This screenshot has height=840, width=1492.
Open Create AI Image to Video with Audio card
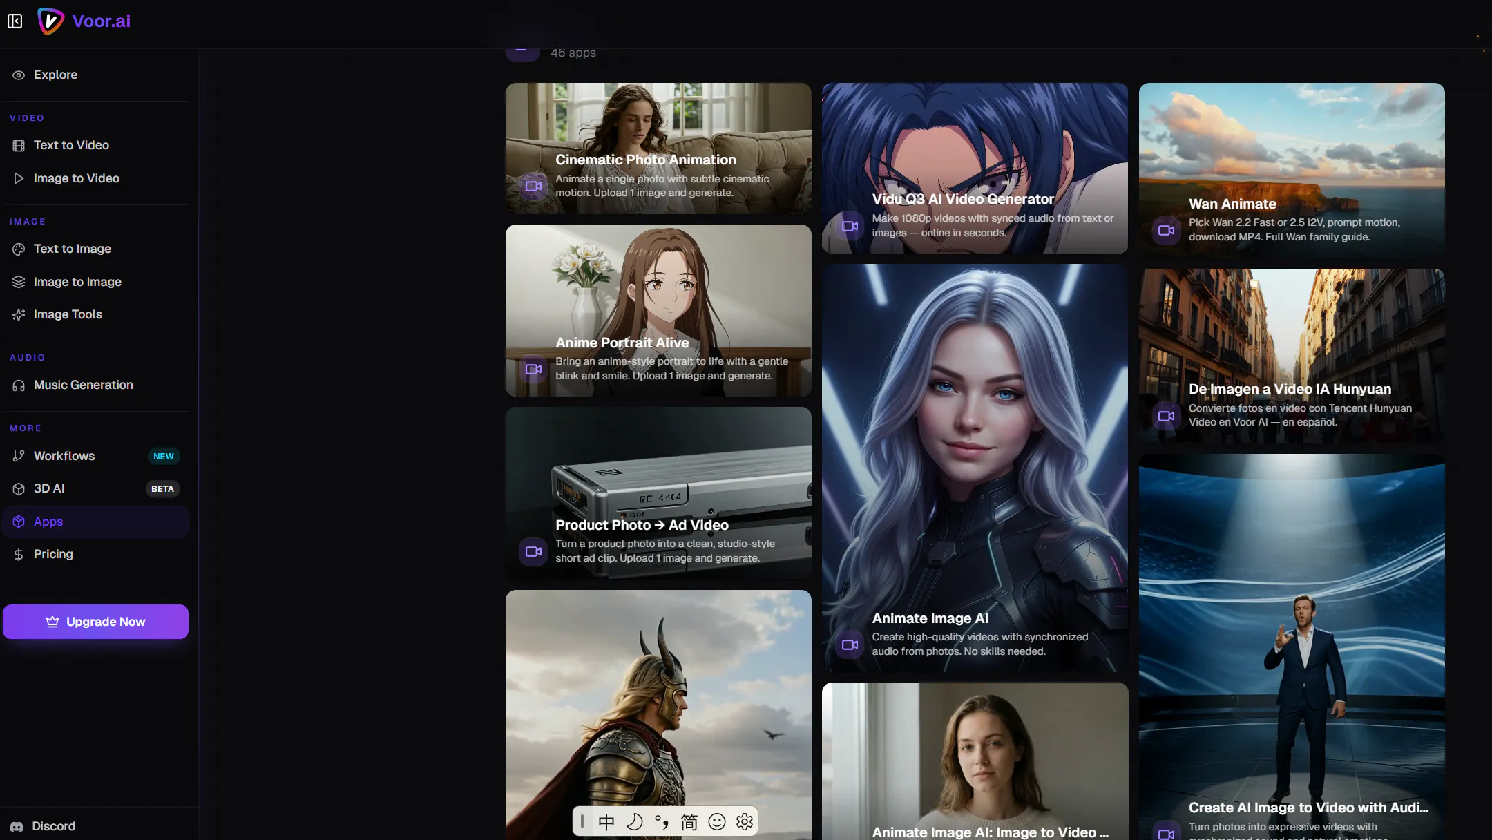(x=1292, y=647)
